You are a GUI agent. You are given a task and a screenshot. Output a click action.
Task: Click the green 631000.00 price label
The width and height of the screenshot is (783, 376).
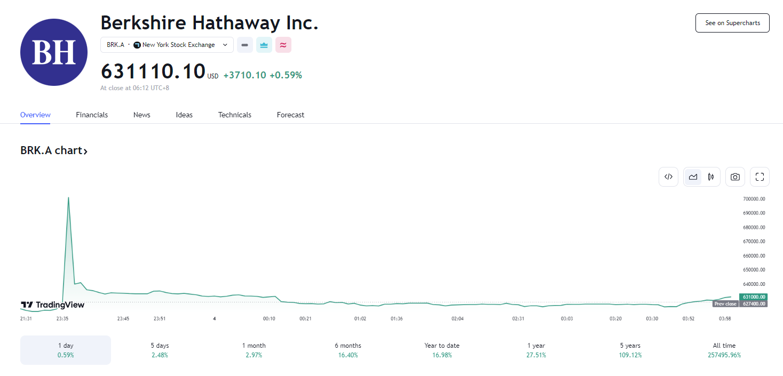pyautogui.click(x=753, y=297)
